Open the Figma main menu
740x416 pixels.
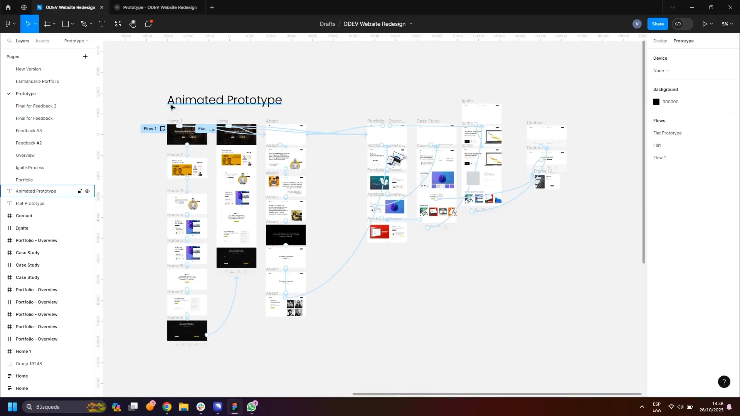pos(8,23)
